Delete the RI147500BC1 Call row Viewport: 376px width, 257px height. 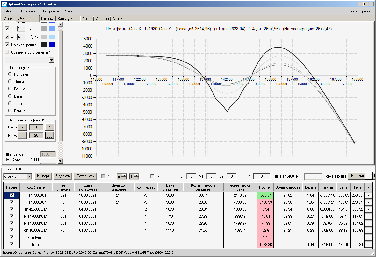tap(368, 195)
